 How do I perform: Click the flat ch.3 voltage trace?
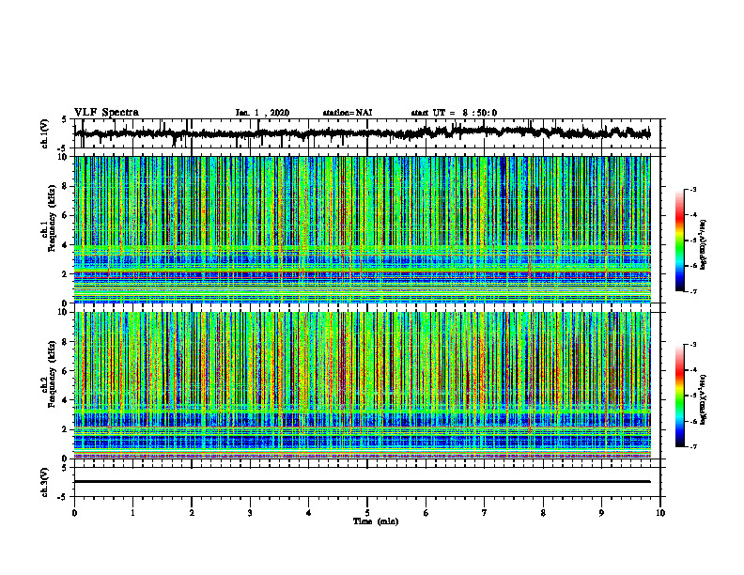tap(363, 482)
